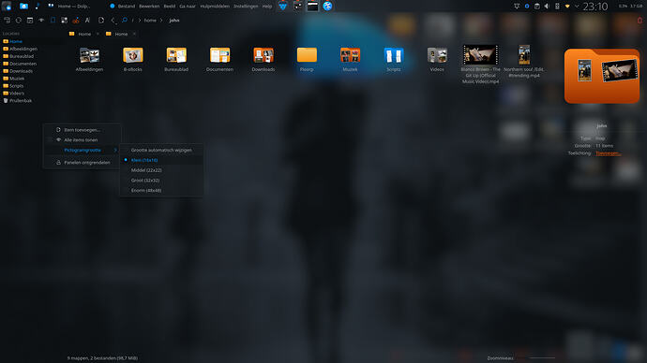Open the file manager icon in top panel
Image resolution: width=647 pixels, height=363 pixels.
point(23,7)
